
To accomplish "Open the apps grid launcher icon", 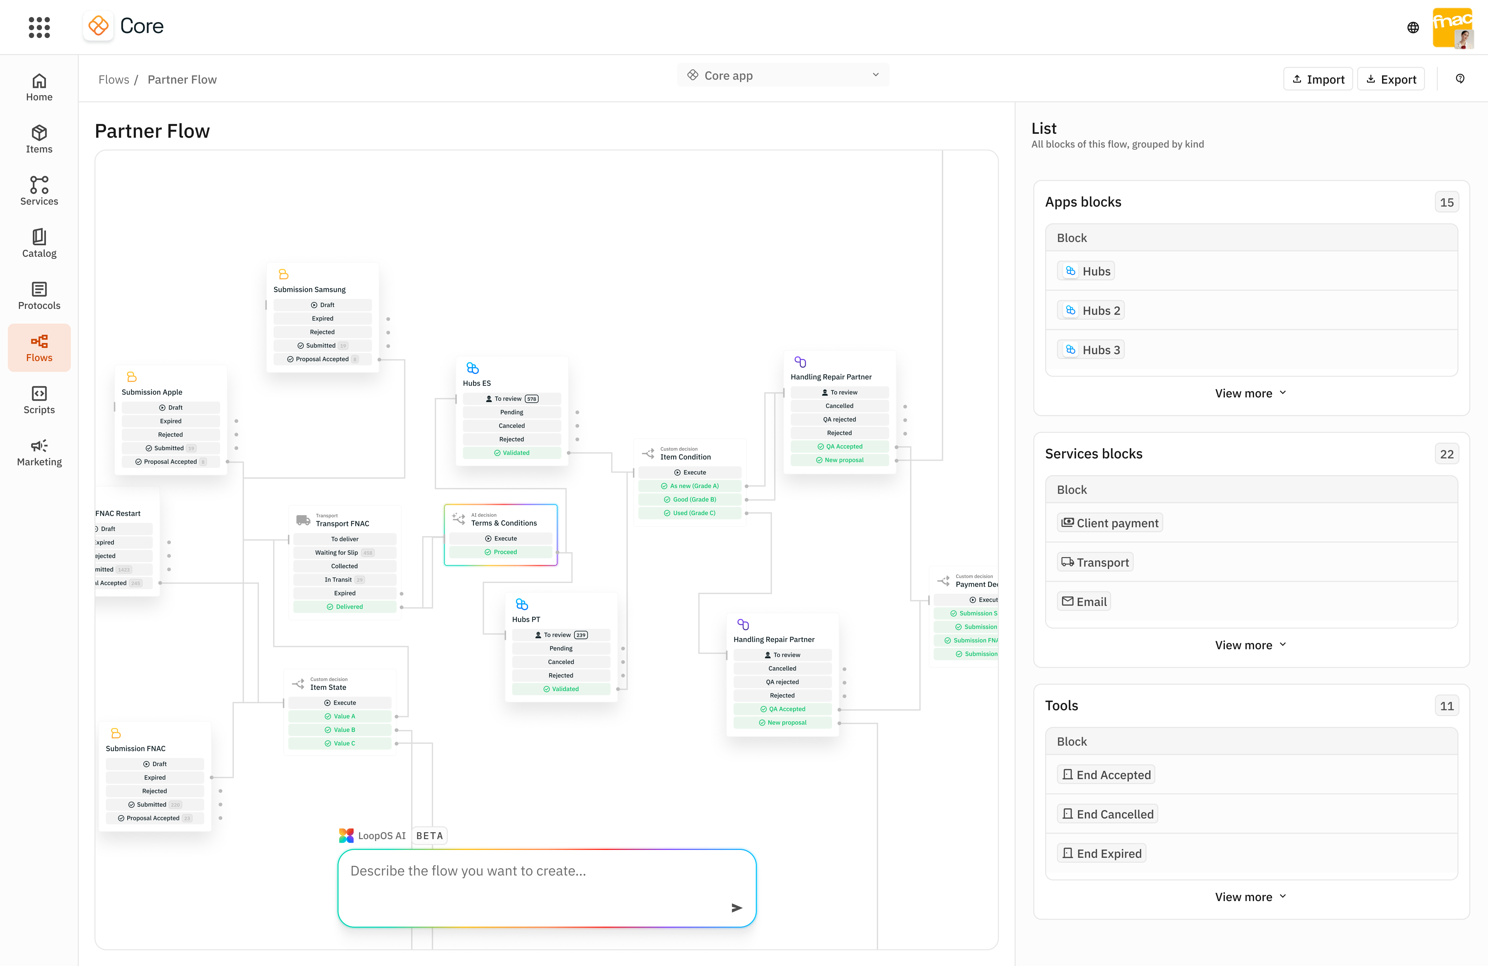I will 39,27.
